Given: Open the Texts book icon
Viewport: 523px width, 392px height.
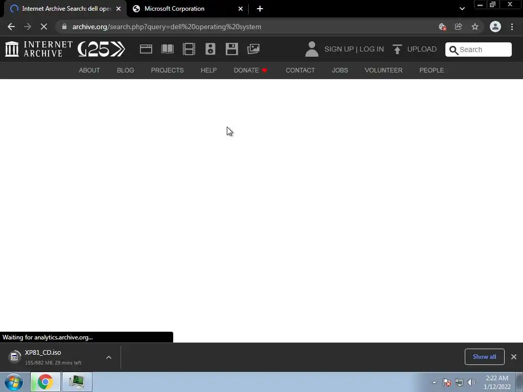Looking at the screenshot, I should (168, 49).
